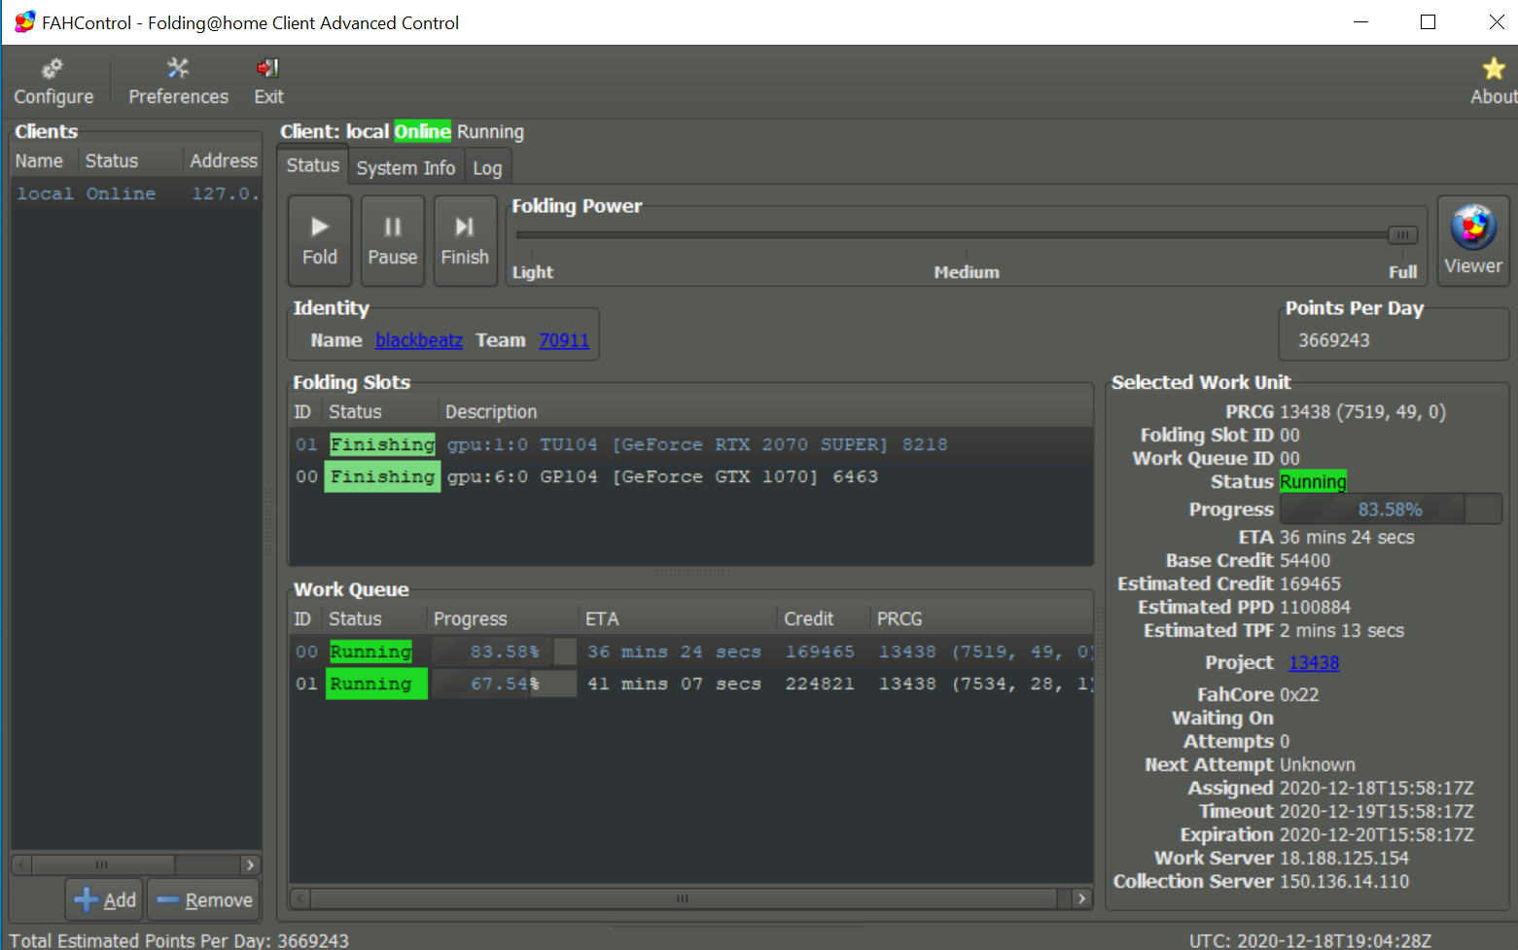
Task: Select folding slot 01 RTX 2070 SUPER
Action: (690, 444)
